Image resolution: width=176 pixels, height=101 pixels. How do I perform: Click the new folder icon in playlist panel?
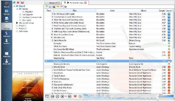pyautogui.click(x=14, y=3)
